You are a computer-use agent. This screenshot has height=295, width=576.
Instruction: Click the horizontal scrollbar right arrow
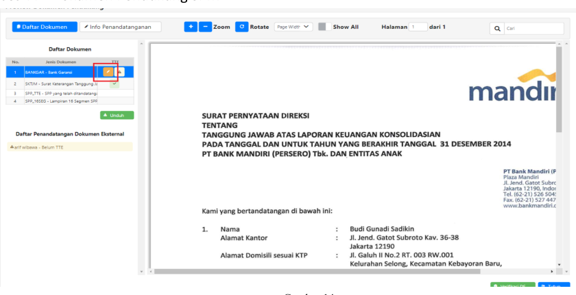(x=552, y=271)
